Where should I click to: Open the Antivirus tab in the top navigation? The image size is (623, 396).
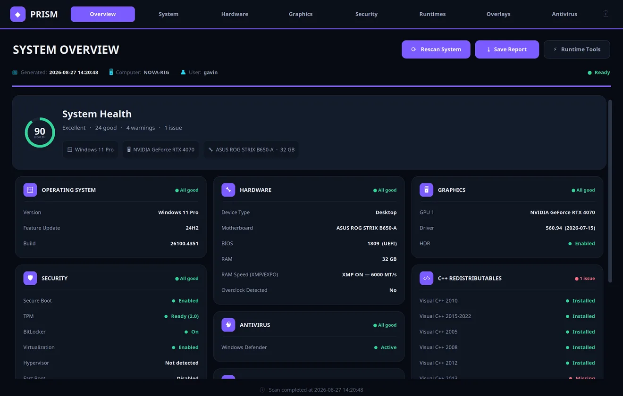(x=564, y=14)
